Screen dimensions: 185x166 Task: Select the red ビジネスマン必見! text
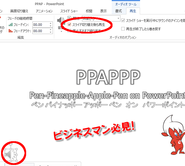point(94,131)
